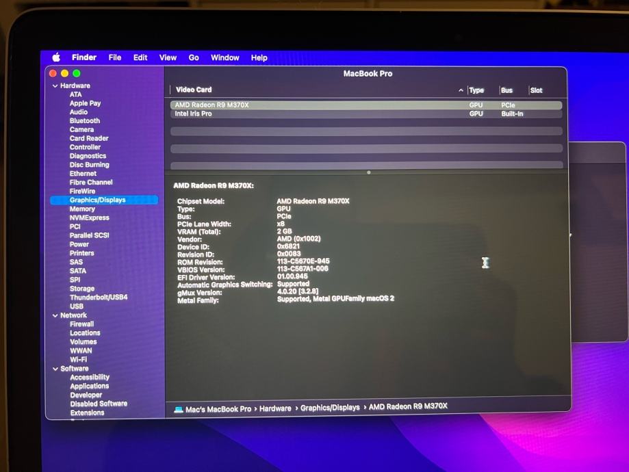The height and width of the screenshot is (472, 629).
Task: Click the laptop icon in path bar
Action: (x=179, y=410)
